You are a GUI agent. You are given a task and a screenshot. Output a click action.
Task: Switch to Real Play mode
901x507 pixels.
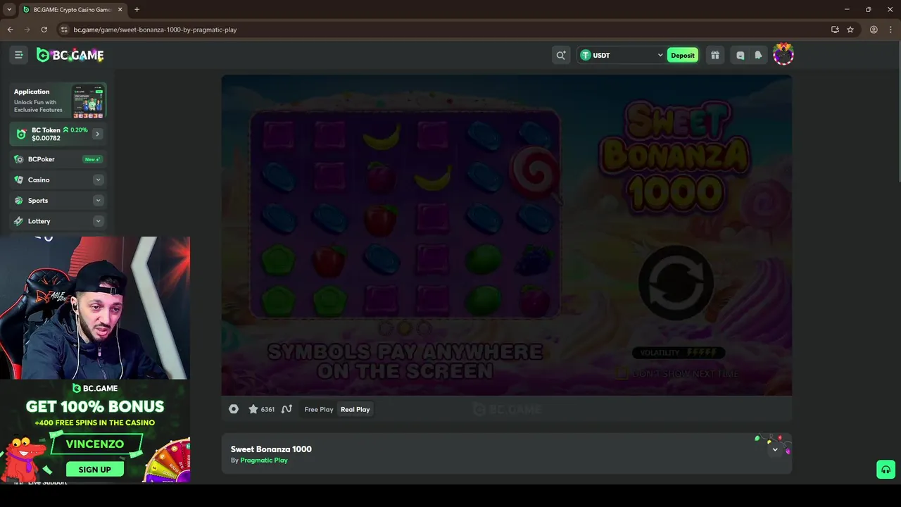355,409
